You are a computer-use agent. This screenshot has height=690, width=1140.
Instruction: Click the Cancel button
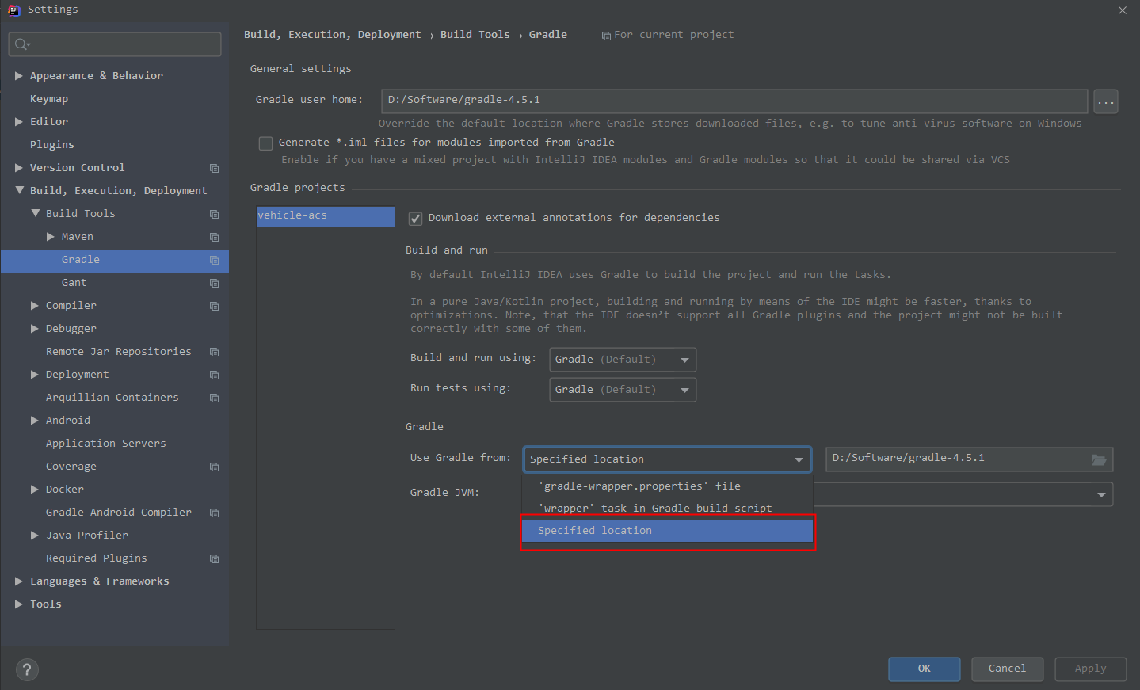coord(1008,669)
